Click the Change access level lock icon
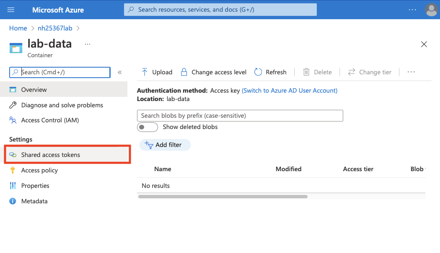 coord(184,72)
